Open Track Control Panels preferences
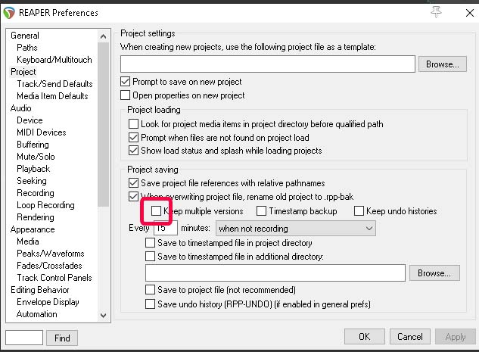479x352 pixels. pos(54,278)
